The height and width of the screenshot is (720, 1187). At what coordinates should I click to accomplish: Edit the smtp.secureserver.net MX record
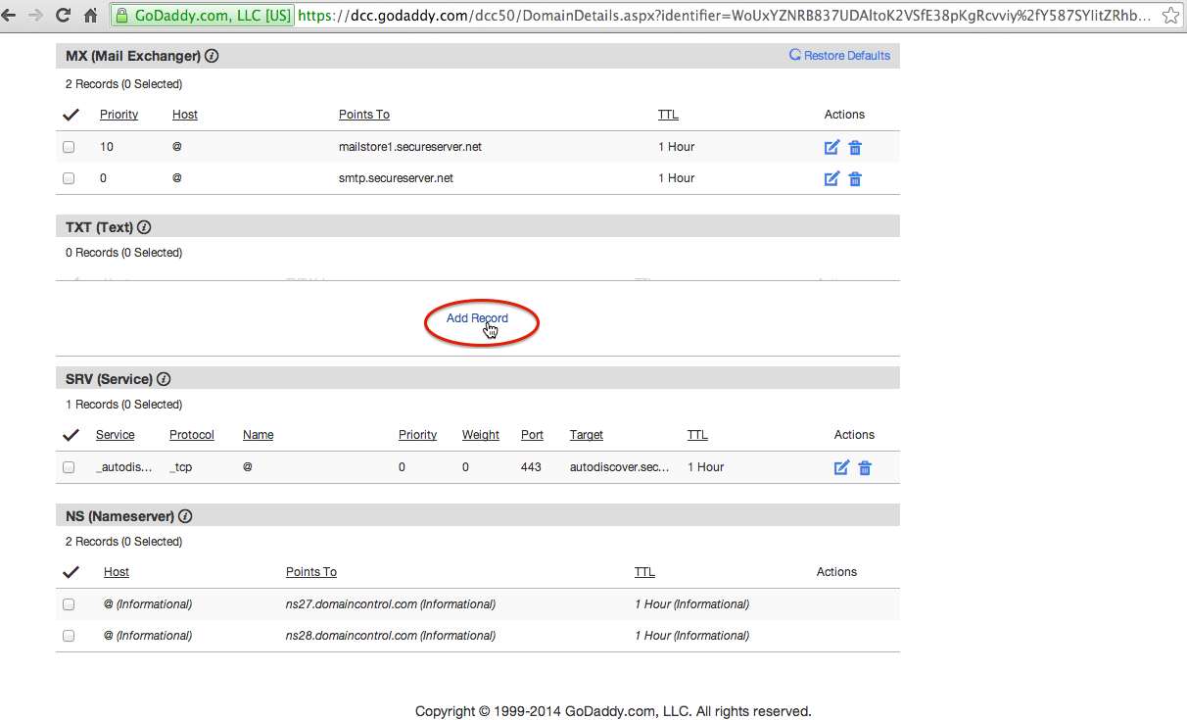(x=831, y=179)
